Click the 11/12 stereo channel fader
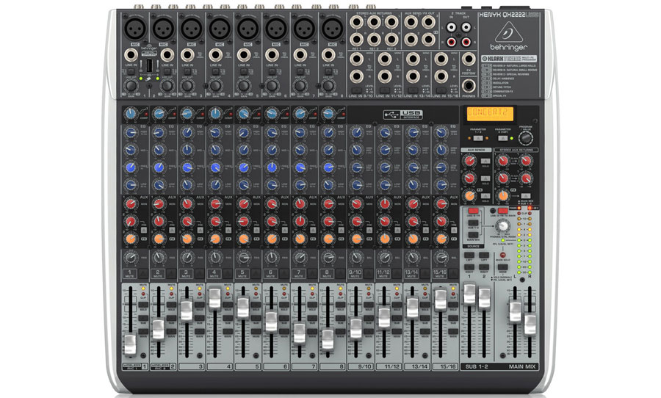The height and width of the screenshot is (398, 661). pyautogui.click(x=384, y=317)
